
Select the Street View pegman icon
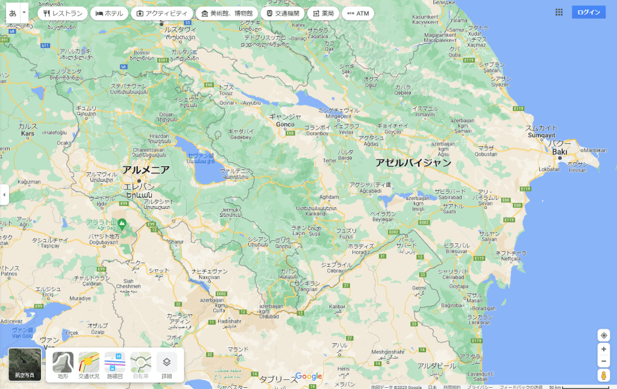(604, 376)
